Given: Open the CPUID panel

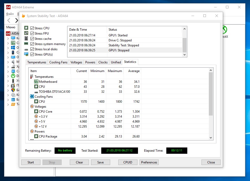Looking at the screenshot, I should coord(128,162).
